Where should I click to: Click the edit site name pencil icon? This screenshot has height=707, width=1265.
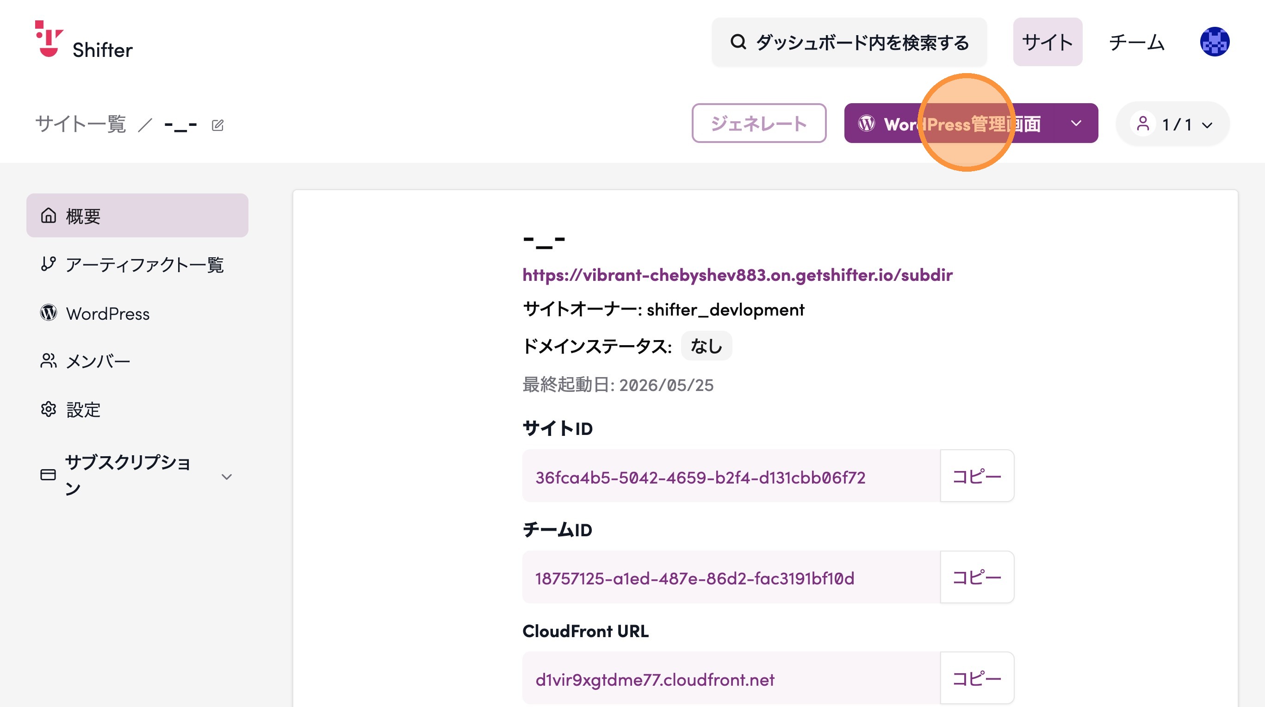click(217, 125)
